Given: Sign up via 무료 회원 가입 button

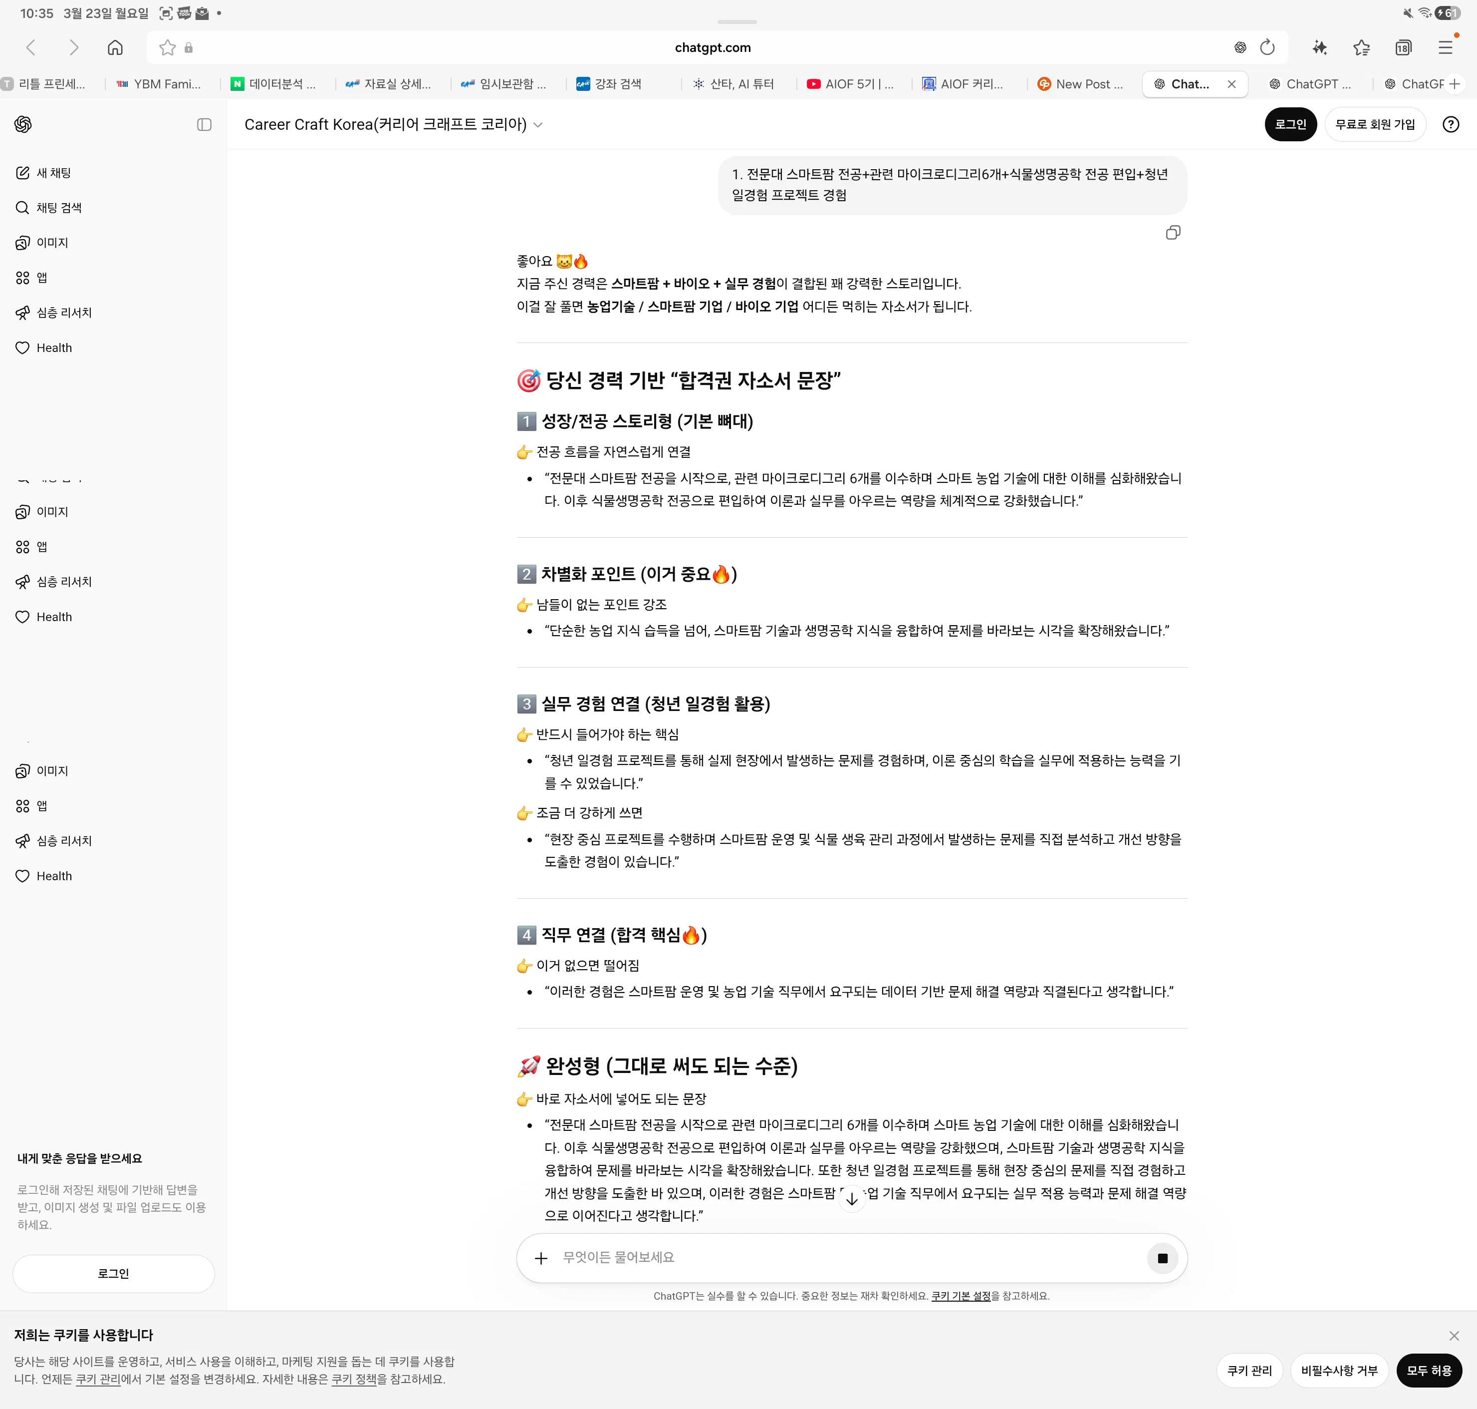Looking at the screenshot, I should 1376,124.
